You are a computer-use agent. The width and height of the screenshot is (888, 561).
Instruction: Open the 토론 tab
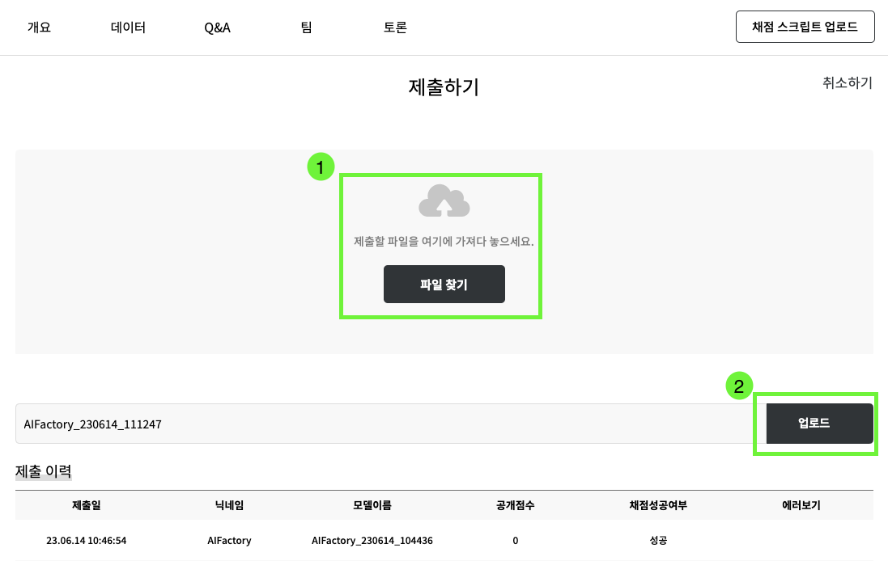[x=395, y=27]
